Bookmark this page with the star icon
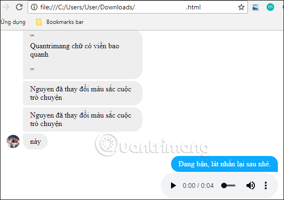Viewport: 284px width, 200px height. click(241, 7)
